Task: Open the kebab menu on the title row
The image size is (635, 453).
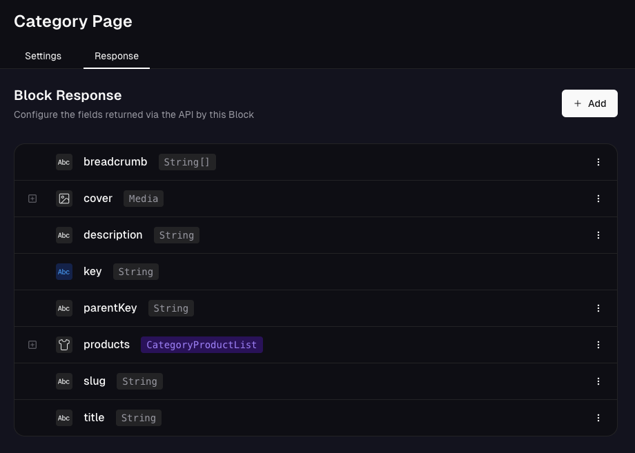Action: (598, 418)
